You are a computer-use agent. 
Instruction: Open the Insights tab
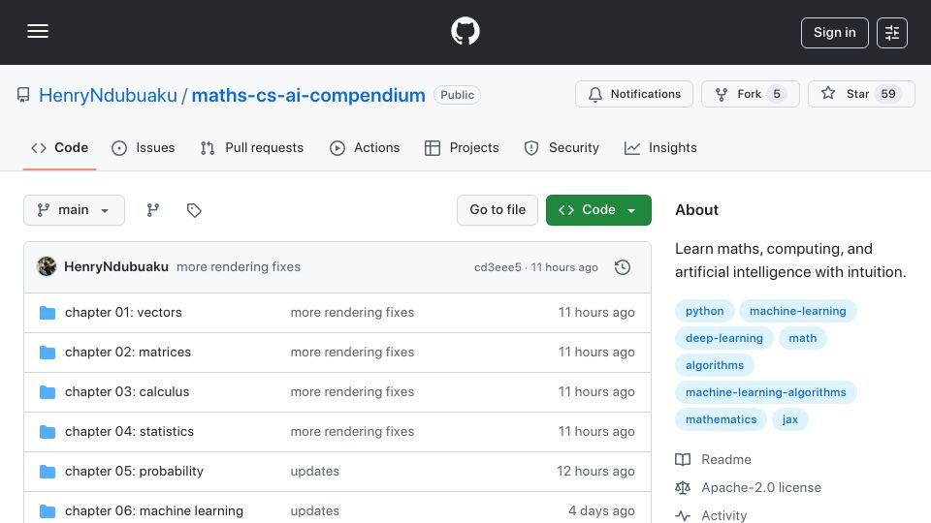[x=660, y=147]
